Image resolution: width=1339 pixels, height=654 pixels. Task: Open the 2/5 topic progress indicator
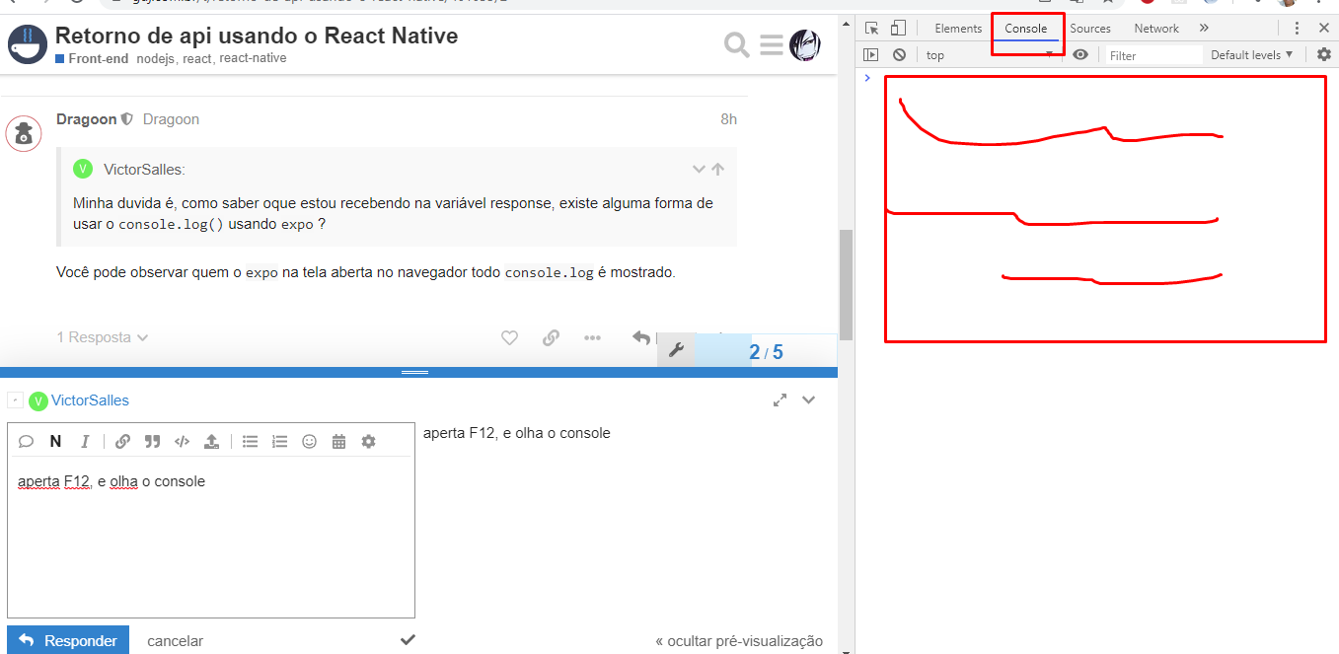[766, 352]
